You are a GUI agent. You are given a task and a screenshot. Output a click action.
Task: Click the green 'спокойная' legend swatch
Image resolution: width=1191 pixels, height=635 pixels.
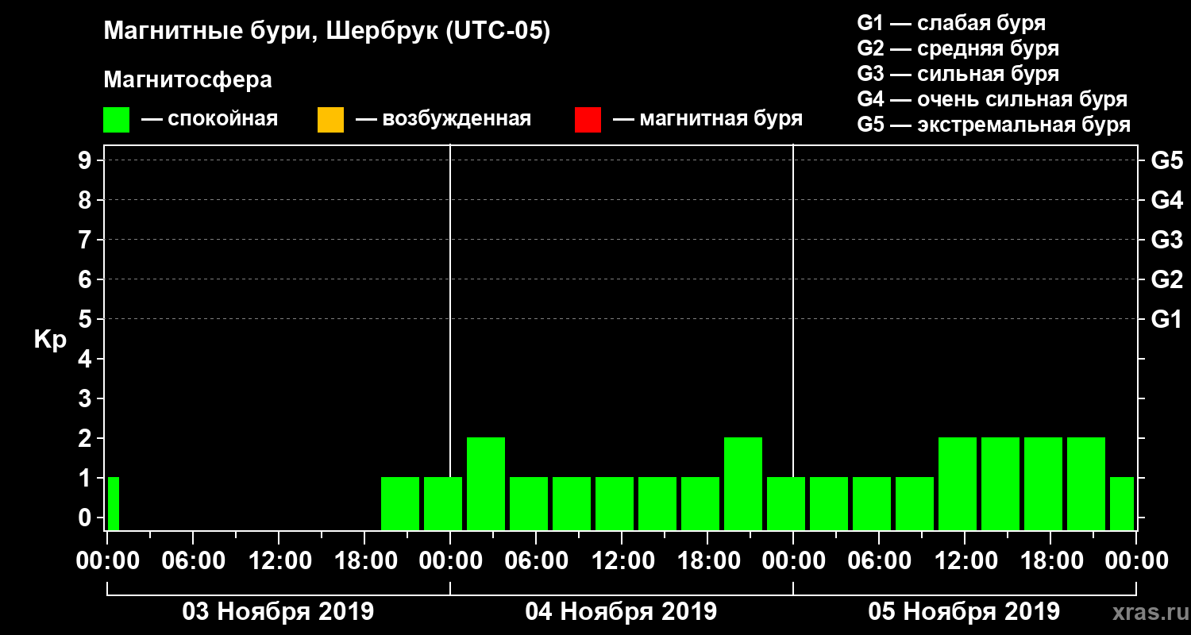click(116, 120)
